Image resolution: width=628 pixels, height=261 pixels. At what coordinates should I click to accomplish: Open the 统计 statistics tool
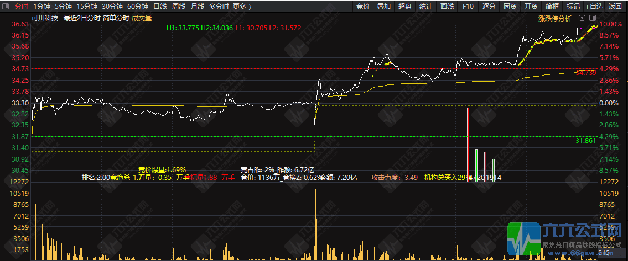(425, 7)
